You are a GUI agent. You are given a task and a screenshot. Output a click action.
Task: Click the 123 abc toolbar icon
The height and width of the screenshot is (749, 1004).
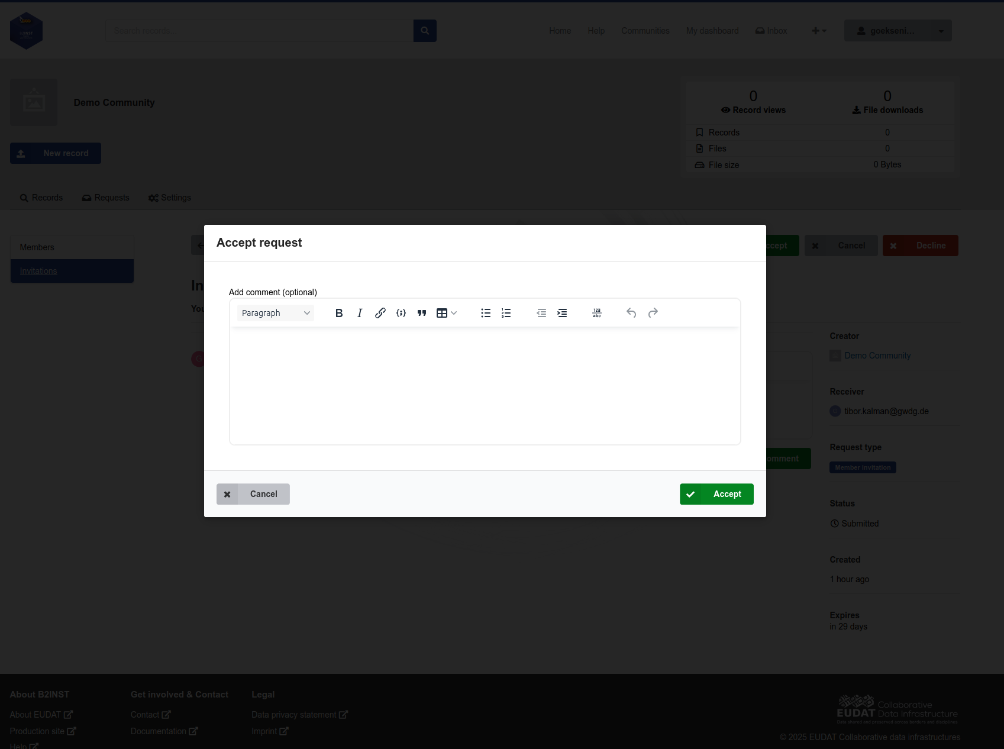point(597,313)
